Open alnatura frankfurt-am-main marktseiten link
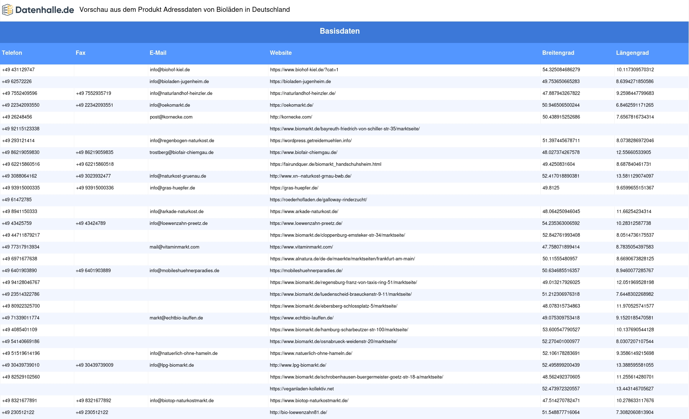This screenshot has height=419, width=689. click(x=342, y=259)
